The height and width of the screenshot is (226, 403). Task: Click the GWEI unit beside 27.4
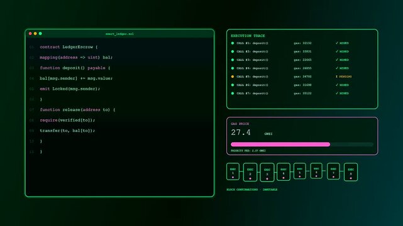coord(268,134)
